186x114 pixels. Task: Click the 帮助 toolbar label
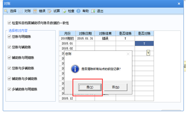tap(86, 11)
